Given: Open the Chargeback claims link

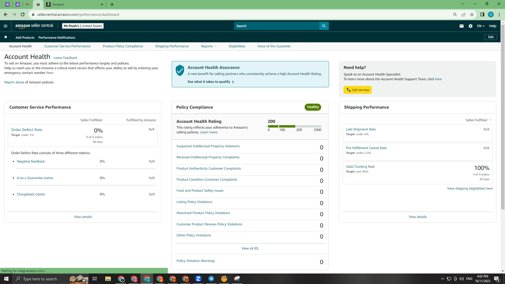Looking at the screenshot, I should pyautogui.click(x=31, y=194).
